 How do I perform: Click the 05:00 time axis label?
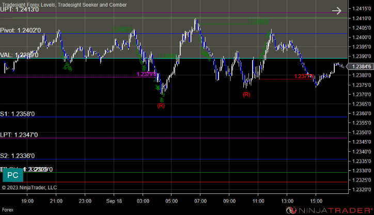click(x=172, y=201)
